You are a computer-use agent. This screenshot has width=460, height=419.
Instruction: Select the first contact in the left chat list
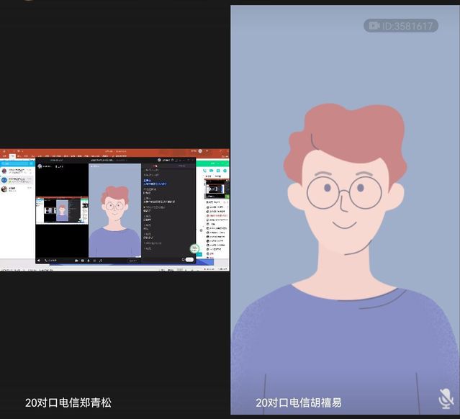[16, 171]
